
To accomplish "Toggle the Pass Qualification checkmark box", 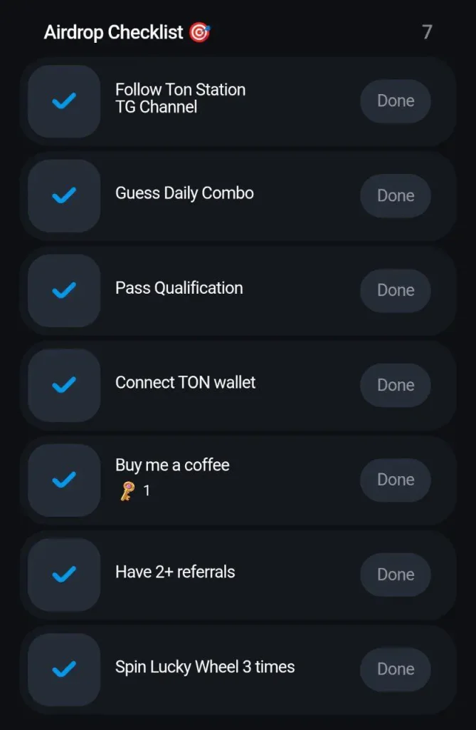I will 64,290.
